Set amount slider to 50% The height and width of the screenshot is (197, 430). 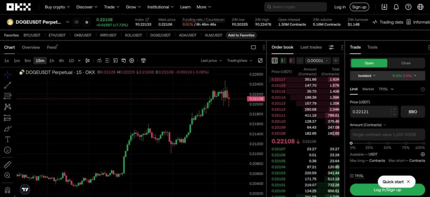pos(387,143)
